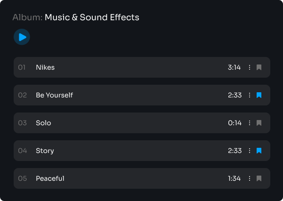The width and height of the screenshot is (283, 201).
Task: Click track number 01
Action: pos(22,67)
